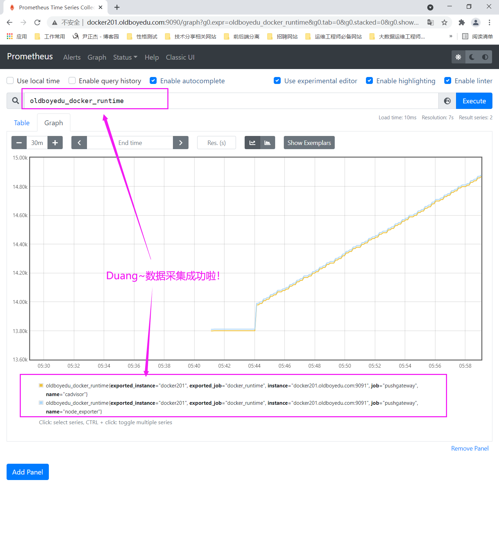
Task: Reload the page with the refresh icon
Action: pos(37,22)
